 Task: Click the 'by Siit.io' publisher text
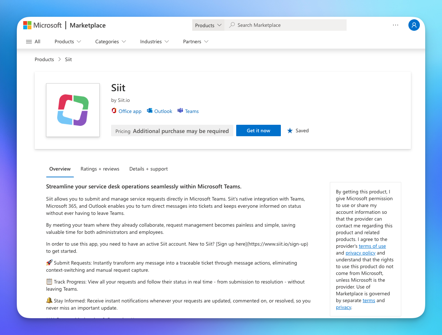click(120, 100)
